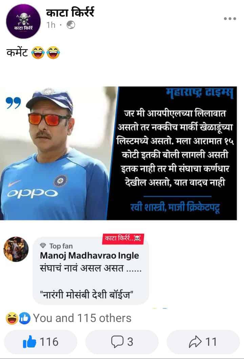244x359 pixels.
Task: Open comments via the speech bubble icon
Action: tap(117, 342)
